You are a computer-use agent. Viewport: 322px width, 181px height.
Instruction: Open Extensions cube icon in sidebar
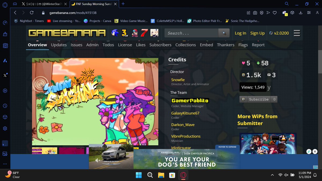coord(5,117)
